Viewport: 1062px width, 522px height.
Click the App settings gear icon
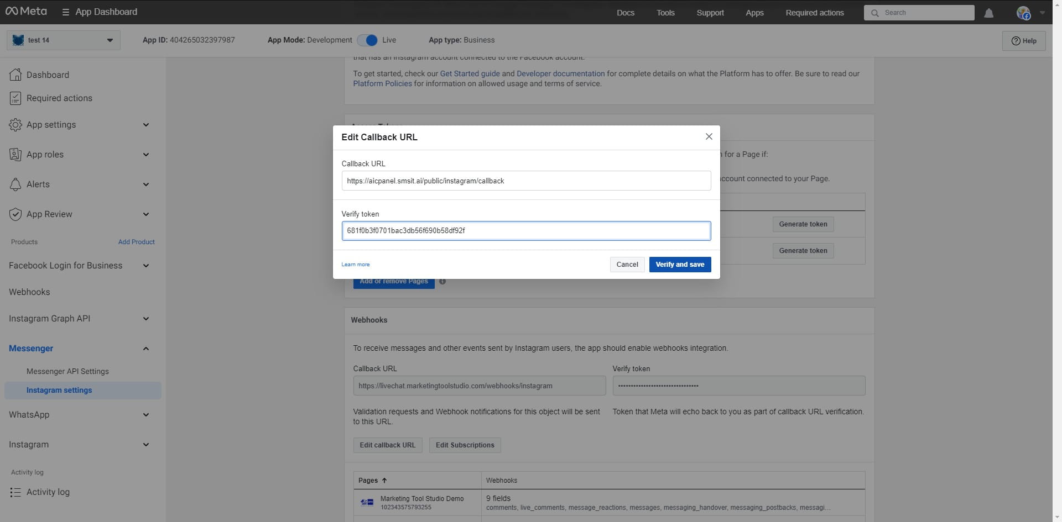click(x=15, y=125)
